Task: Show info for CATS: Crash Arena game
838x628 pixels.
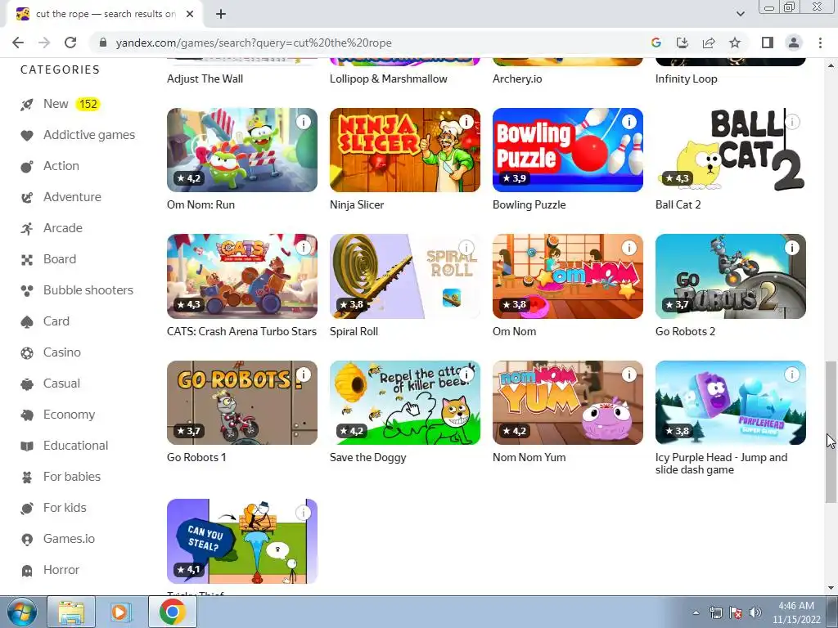Action: 304,248
